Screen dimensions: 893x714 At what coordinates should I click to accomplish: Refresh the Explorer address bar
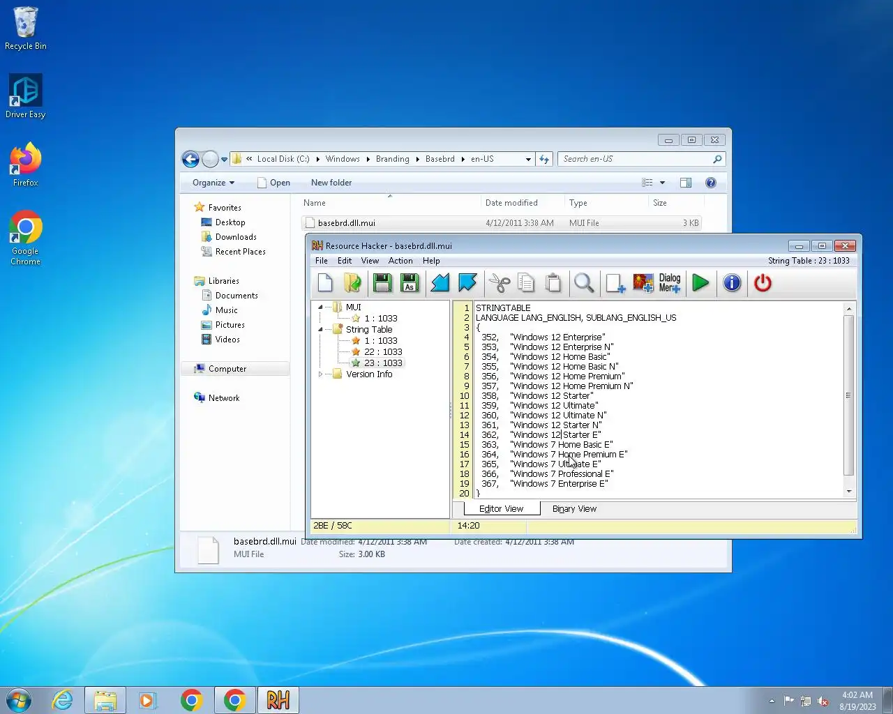tap(545, 159)
